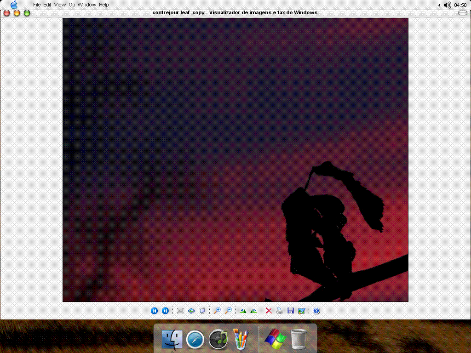Launch Safari compass in dock

195,340
